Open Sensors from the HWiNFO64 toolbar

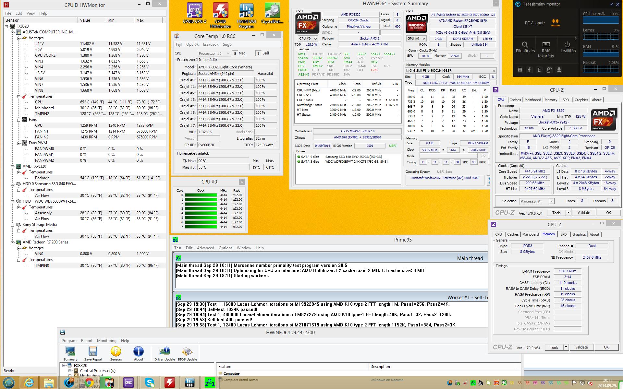[x=116, y=354]
